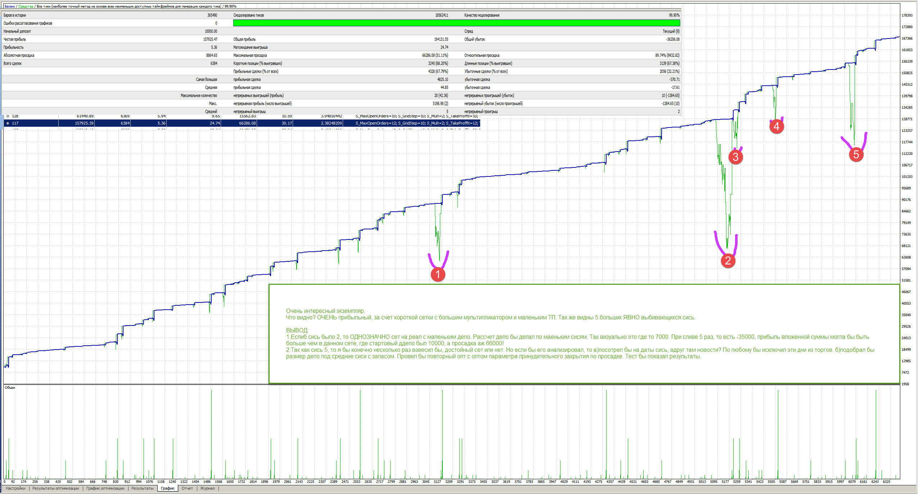
Task: Click the S_MaxOpenOrders=10 parameters cell in row 128
Action: coord(417,116)
